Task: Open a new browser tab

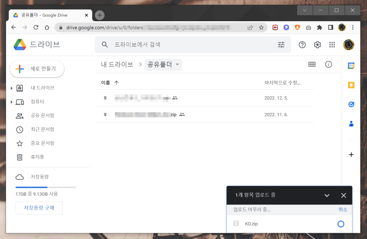Action: pos(100,15)
